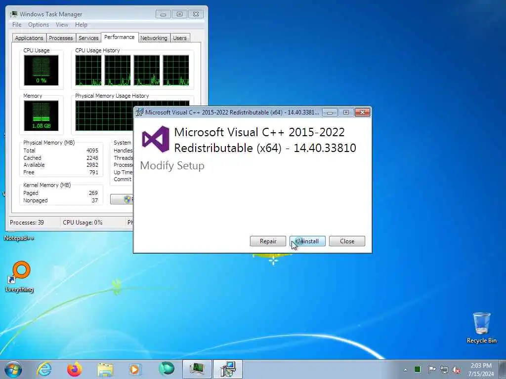Select the Recycle Bin desktop icon
Viewport: 506px width, 379px height.
pos(481,328)
